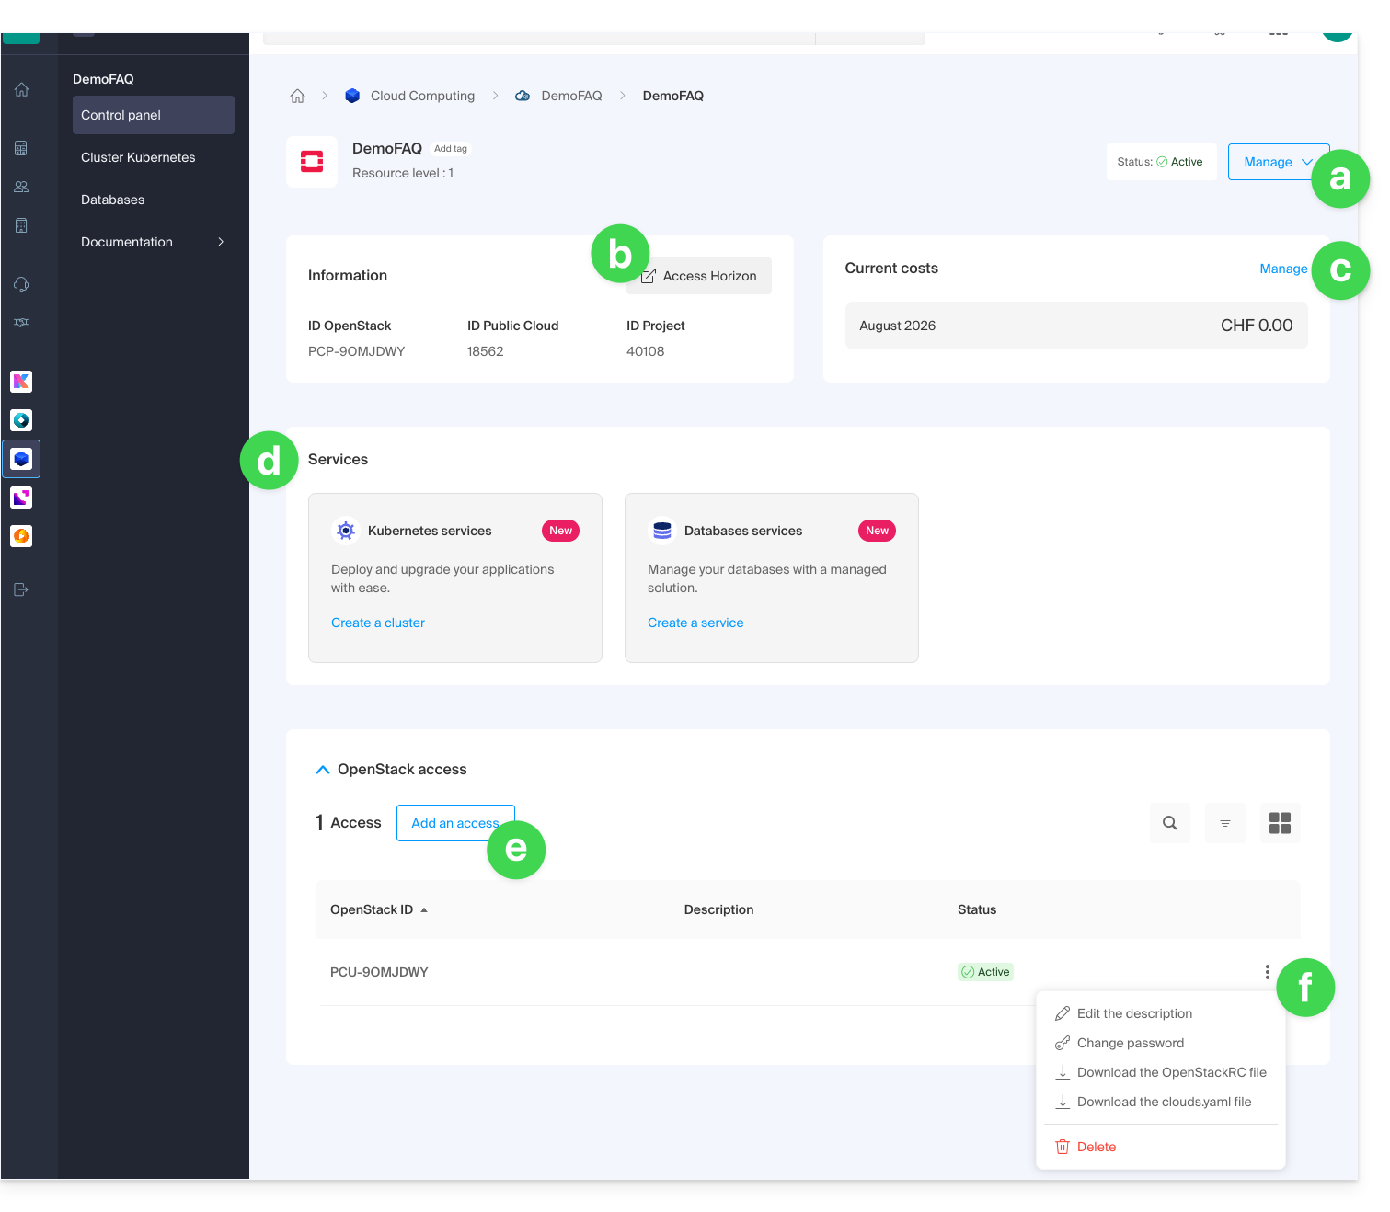The height and width of the screenshot is (1212, 1390).
Task: Click Create a service link
Action: pos(695,623)
